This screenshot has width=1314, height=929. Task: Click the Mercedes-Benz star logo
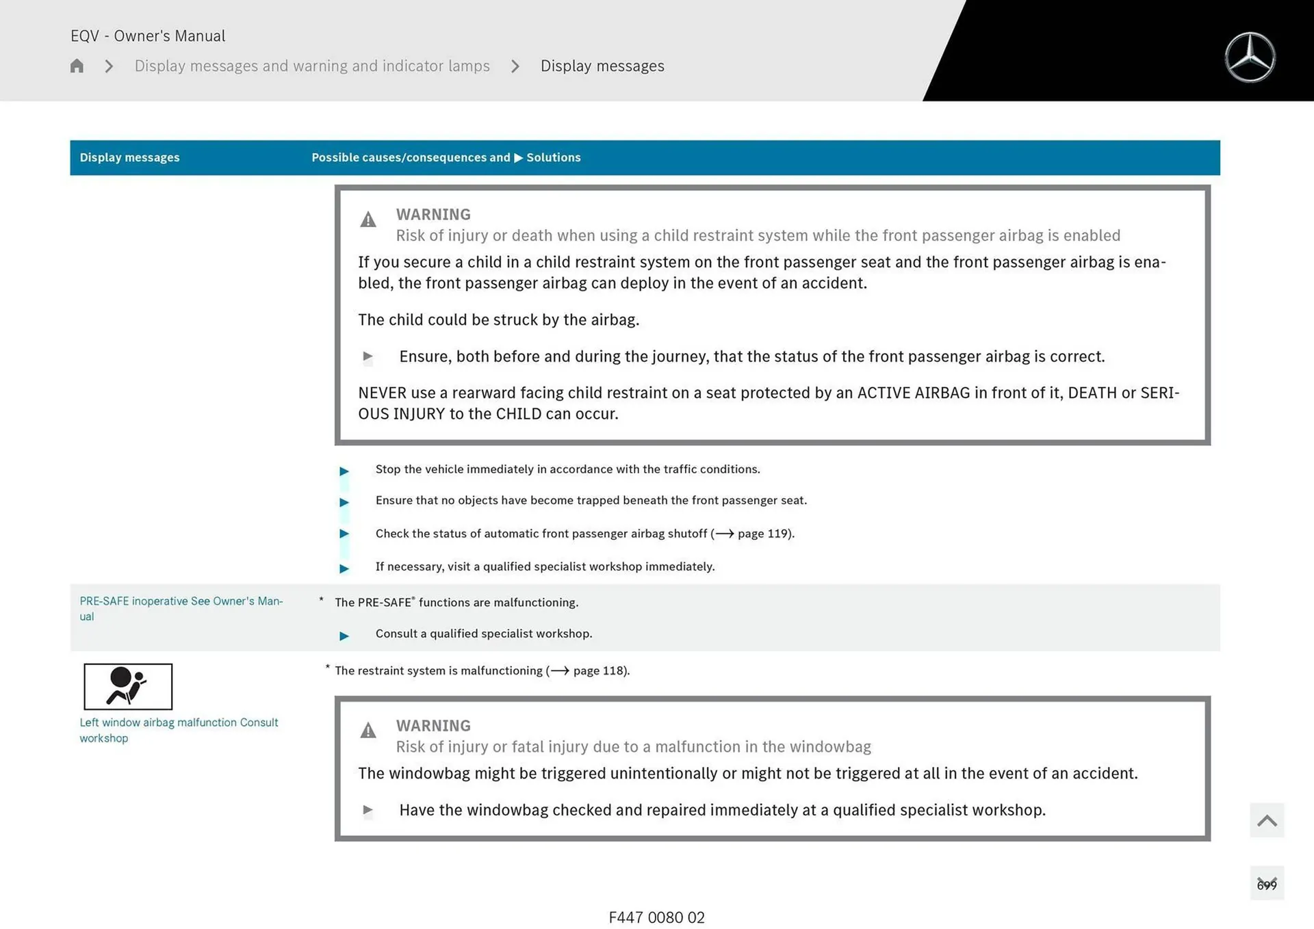click(x=1250, y=57)
